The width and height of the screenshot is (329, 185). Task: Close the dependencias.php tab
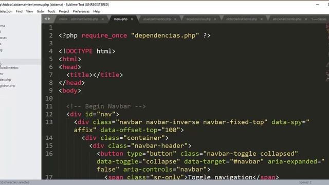pos(215,19)
